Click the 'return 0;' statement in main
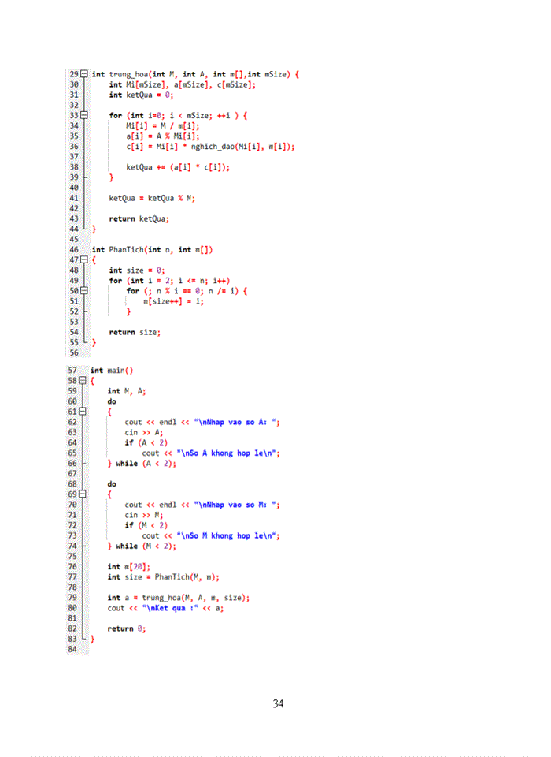 (x=126, y=628)
